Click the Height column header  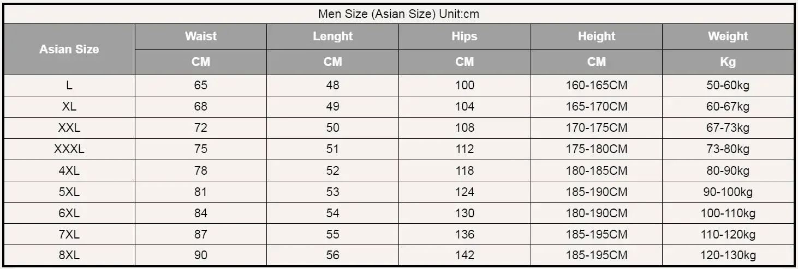597,36
